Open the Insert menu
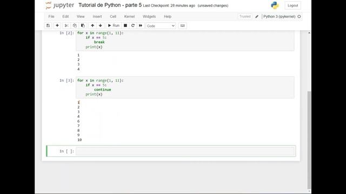 (97, 17)
